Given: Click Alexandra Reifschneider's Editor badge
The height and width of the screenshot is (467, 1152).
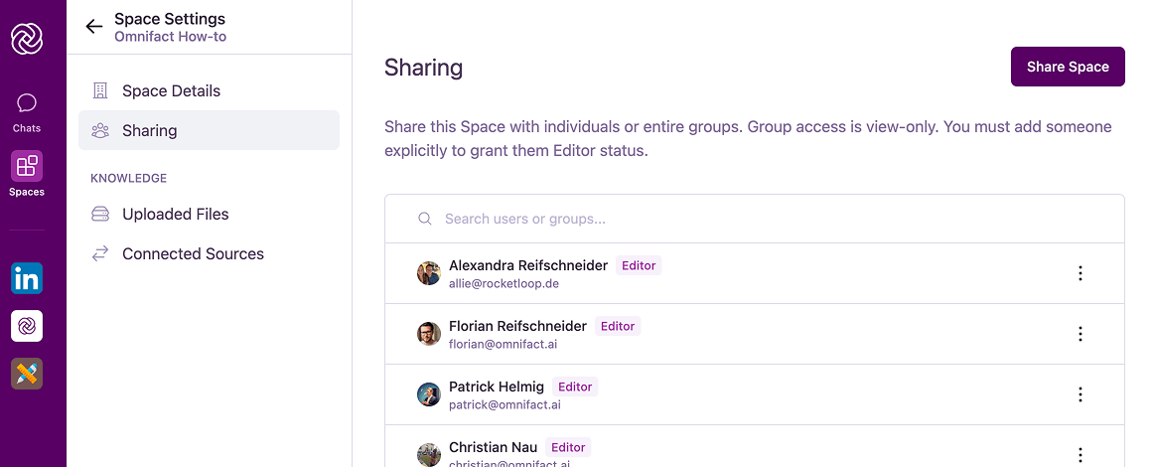Looking at the screenshot, I should coord(639,265).
